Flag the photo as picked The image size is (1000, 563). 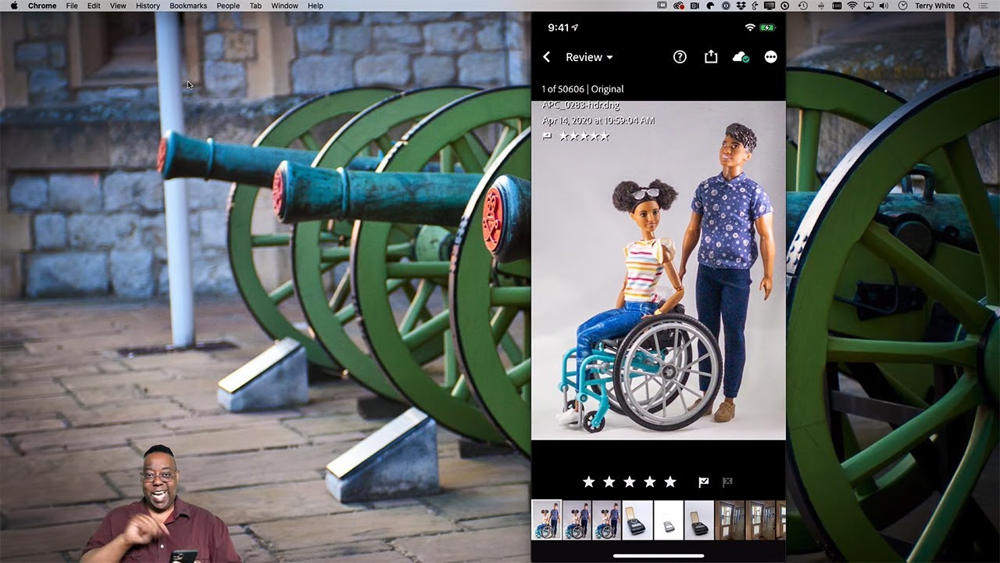[703, 482]
